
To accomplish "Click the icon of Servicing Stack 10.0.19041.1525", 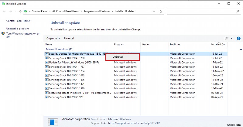I will coord(47,80).
